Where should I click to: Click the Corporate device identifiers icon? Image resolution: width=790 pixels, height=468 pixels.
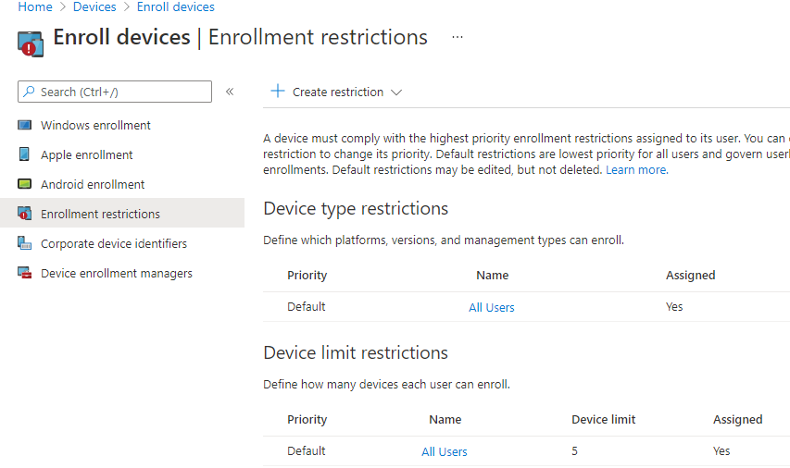24,244
